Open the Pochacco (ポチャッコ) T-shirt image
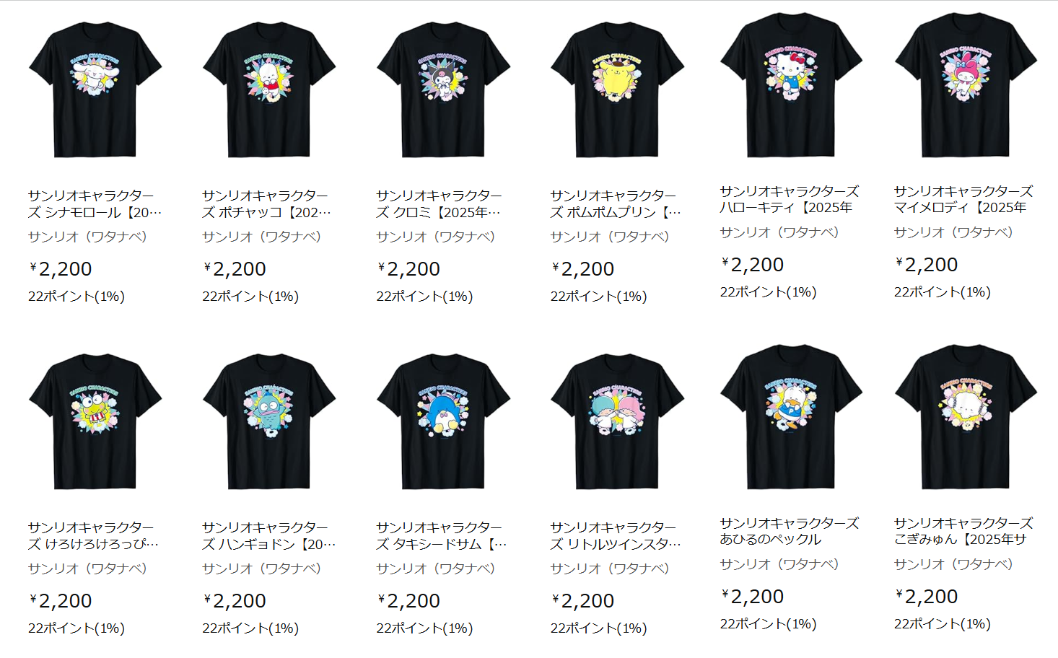The height and width of the screenshot is (658, 1058). click(269, 89)
